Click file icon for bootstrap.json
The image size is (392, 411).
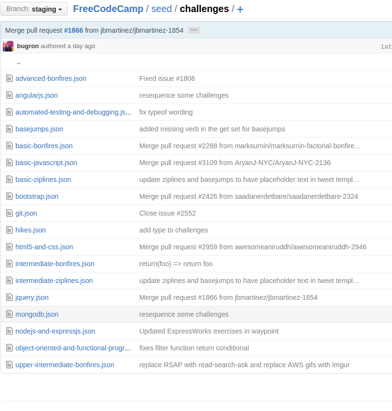[x=10, y=196]
